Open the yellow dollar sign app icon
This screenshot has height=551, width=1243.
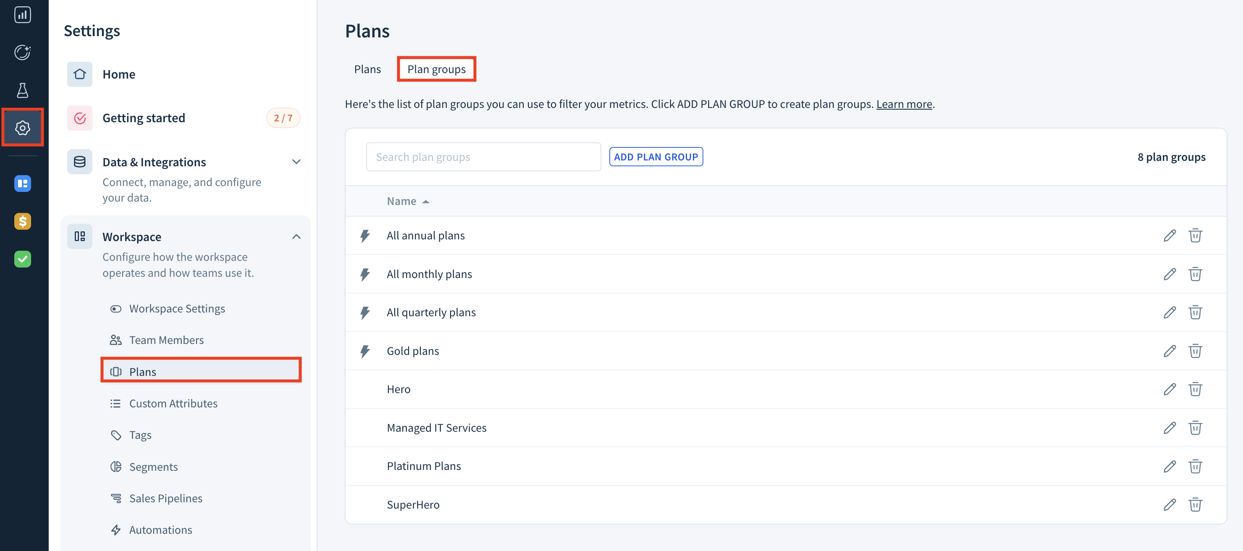[x=22, y=221]
